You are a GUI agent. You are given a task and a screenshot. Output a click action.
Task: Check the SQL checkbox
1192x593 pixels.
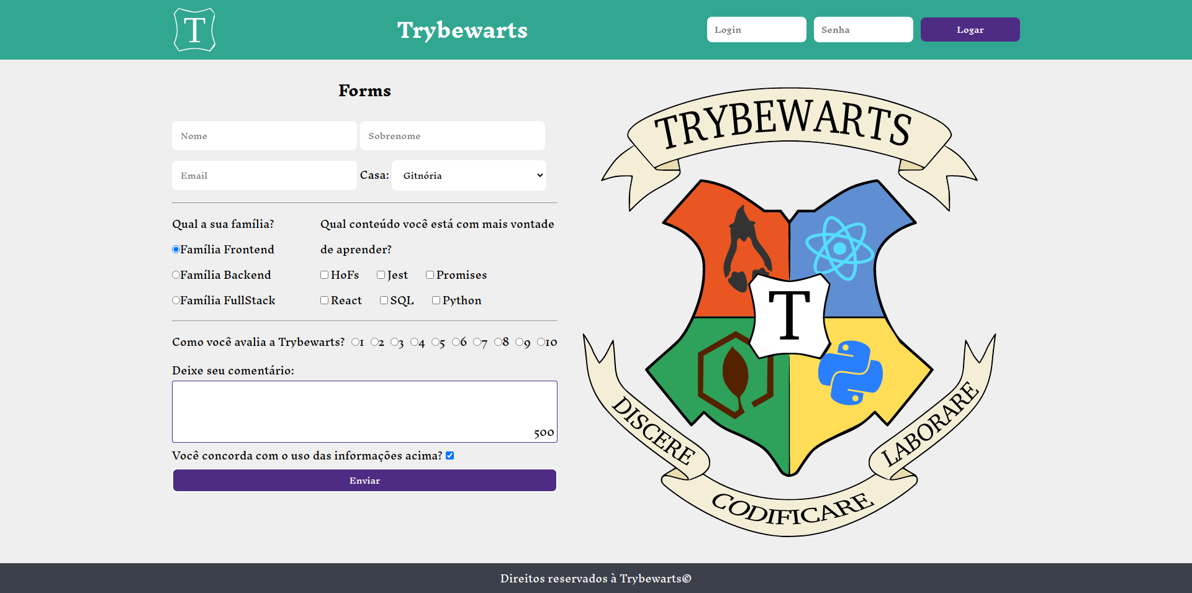pyautogui.click(x=384, y=301)
